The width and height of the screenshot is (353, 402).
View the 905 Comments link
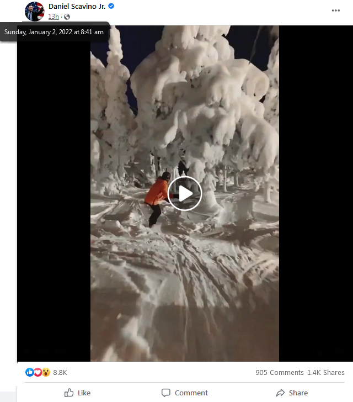pyautogui.click(x=280, y=372)
